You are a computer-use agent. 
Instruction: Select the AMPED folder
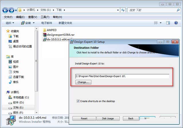(x=50, y=30)
